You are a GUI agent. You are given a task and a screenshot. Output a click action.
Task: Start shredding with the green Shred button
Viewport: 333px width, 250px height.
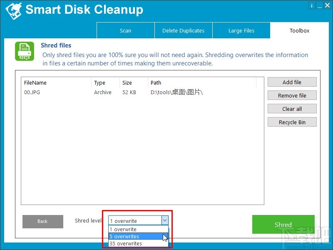(283, 224)
